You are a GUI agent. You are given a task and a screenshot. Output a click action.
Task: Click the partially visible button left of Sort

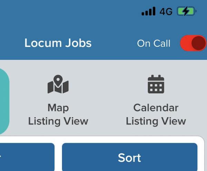coord(27,157)
